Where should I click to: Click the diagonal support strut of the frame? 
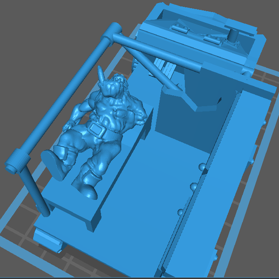[x=151, y=68]
